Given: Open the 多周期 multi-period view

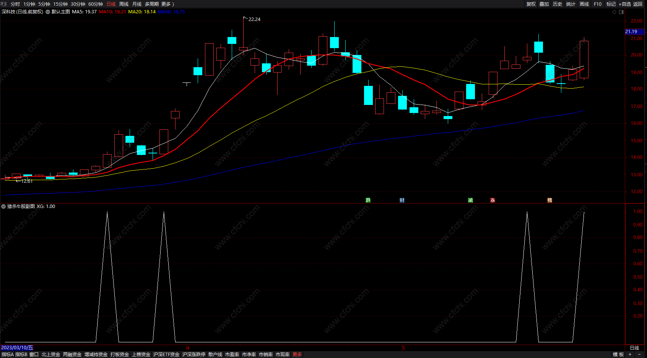Looking at the screenshot, I should 152,4.
